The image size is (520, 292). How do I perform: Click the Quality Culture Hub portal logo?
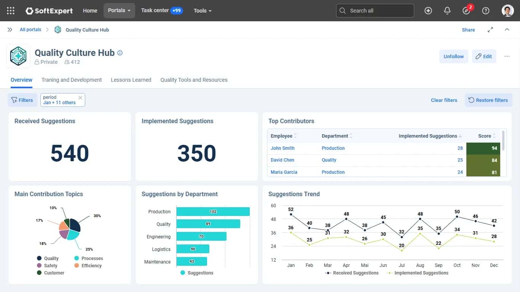point(18,56)
